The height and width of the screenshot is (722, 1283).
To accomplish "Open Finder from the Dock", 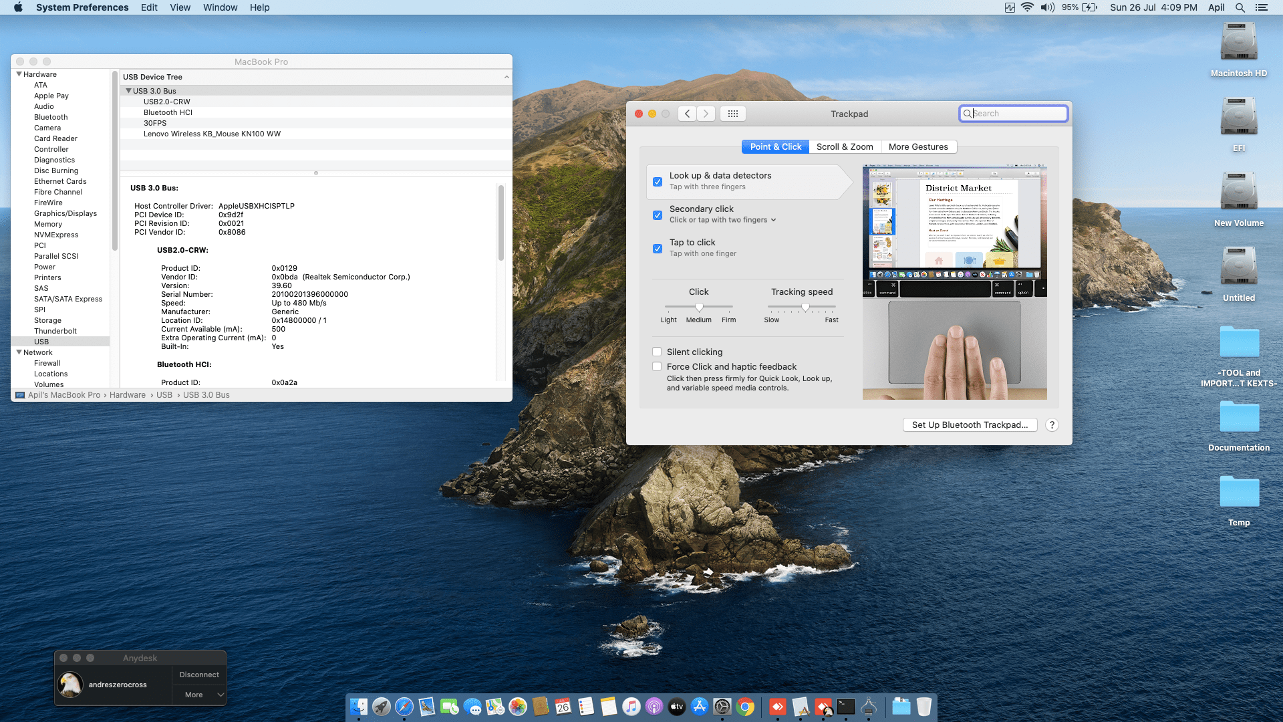I will pyautogui.click(x=359, y=707).
